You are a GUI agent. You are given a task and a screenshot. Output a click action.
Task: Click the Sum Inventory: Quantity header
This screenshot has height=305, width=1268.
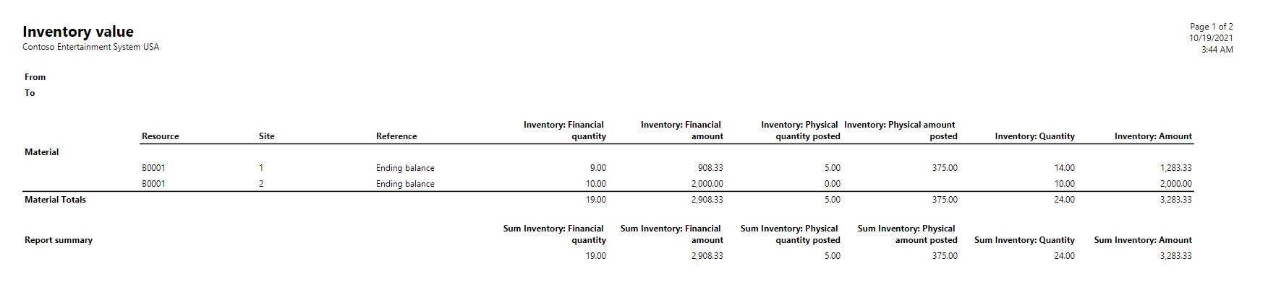point(1024,240)
